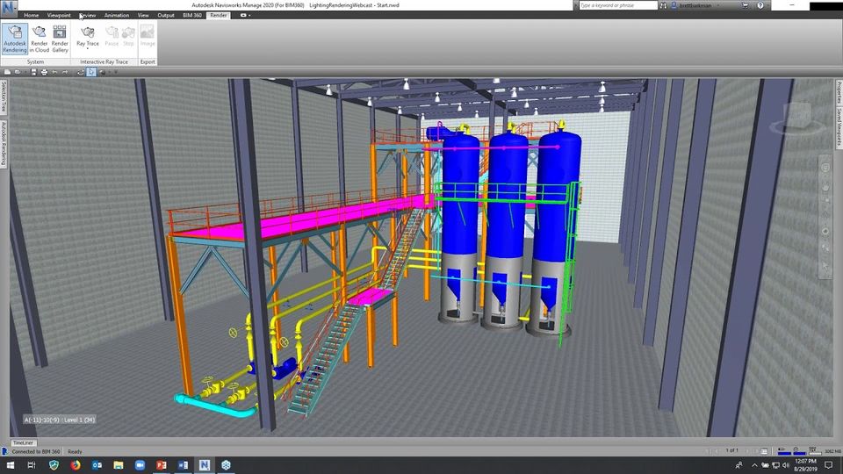Open the TimeLiner tab at bottom
The height and width of the screenshot is (474, 843).
click(x=23, y=442)
